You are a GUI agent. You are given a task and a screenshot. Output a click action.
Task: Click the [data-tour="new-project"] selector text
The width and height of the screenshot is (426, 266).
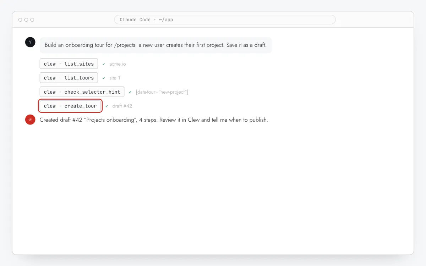162,92
